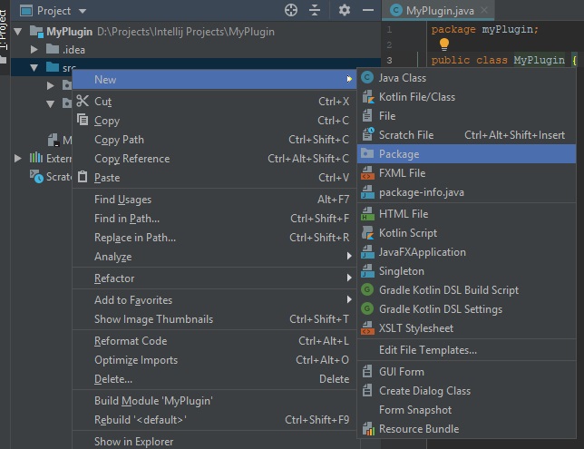Collapse the MyPlugin root project node

coord(19,31)
